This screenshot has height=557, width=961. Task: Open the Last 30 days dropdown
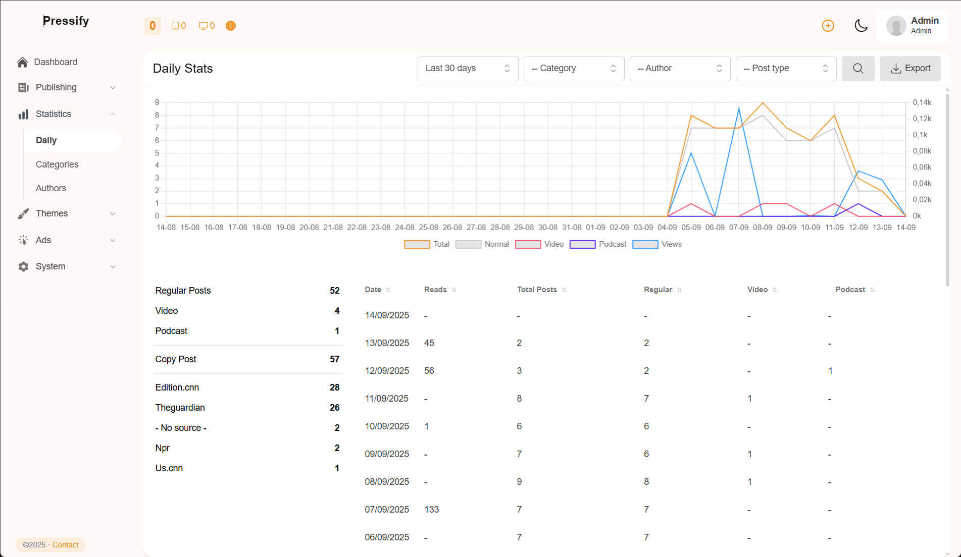coord(468,69)
